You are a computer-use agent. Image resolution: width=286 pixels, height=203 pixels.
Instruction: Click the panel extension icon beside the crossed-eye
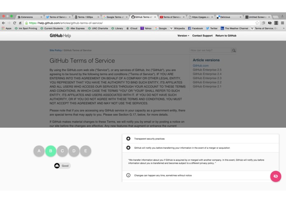[276, 23]
